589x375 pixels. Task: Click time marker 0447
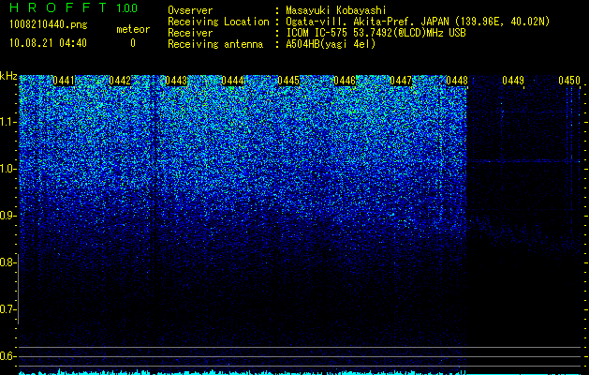401,81
